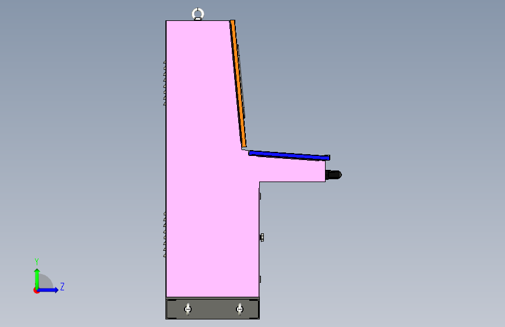Click the blue Z axis arrow
This screenshot has height=327, width=505.
[x=49, y=290]
